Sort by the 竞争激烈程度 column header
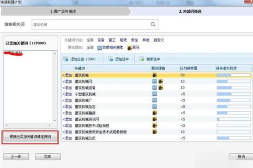Viewport: 253px width, 168px height. pyautogui.click(x=226, y=68)
